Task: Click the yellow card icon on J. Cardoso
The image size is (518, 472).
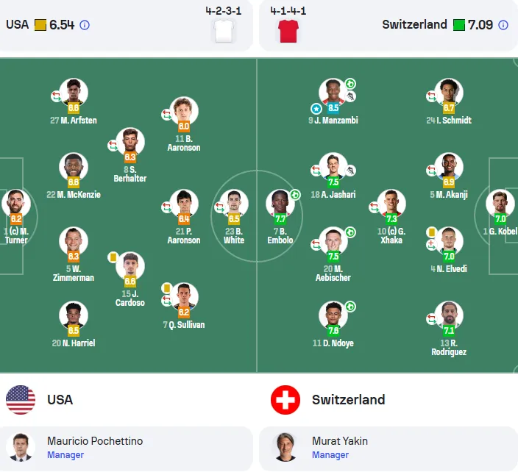Action: (x=113, y=257)
